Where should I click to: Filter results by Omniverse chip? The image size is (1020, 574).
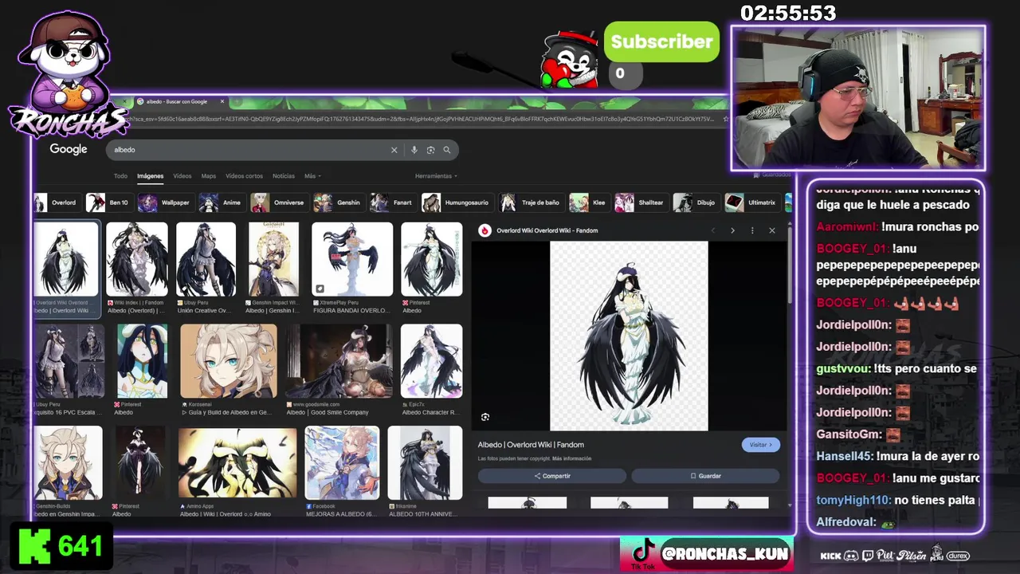tap(278, 202)
